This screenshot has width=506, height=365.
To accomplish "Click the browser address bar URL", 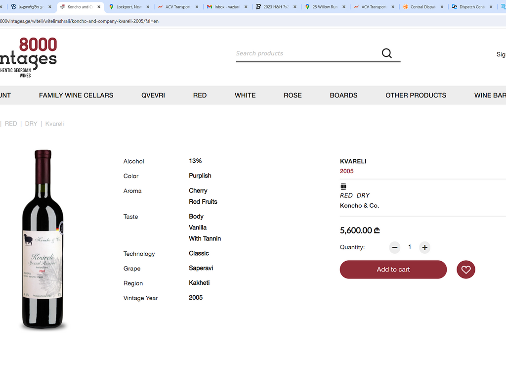I will coord(79,21).
